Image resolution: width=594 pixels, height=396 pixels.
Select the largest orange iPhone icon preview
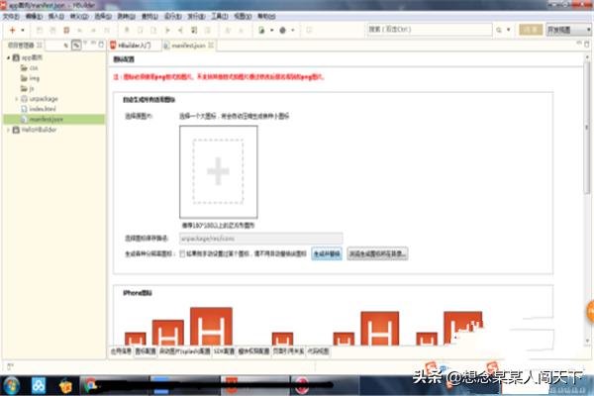(210, 327)
